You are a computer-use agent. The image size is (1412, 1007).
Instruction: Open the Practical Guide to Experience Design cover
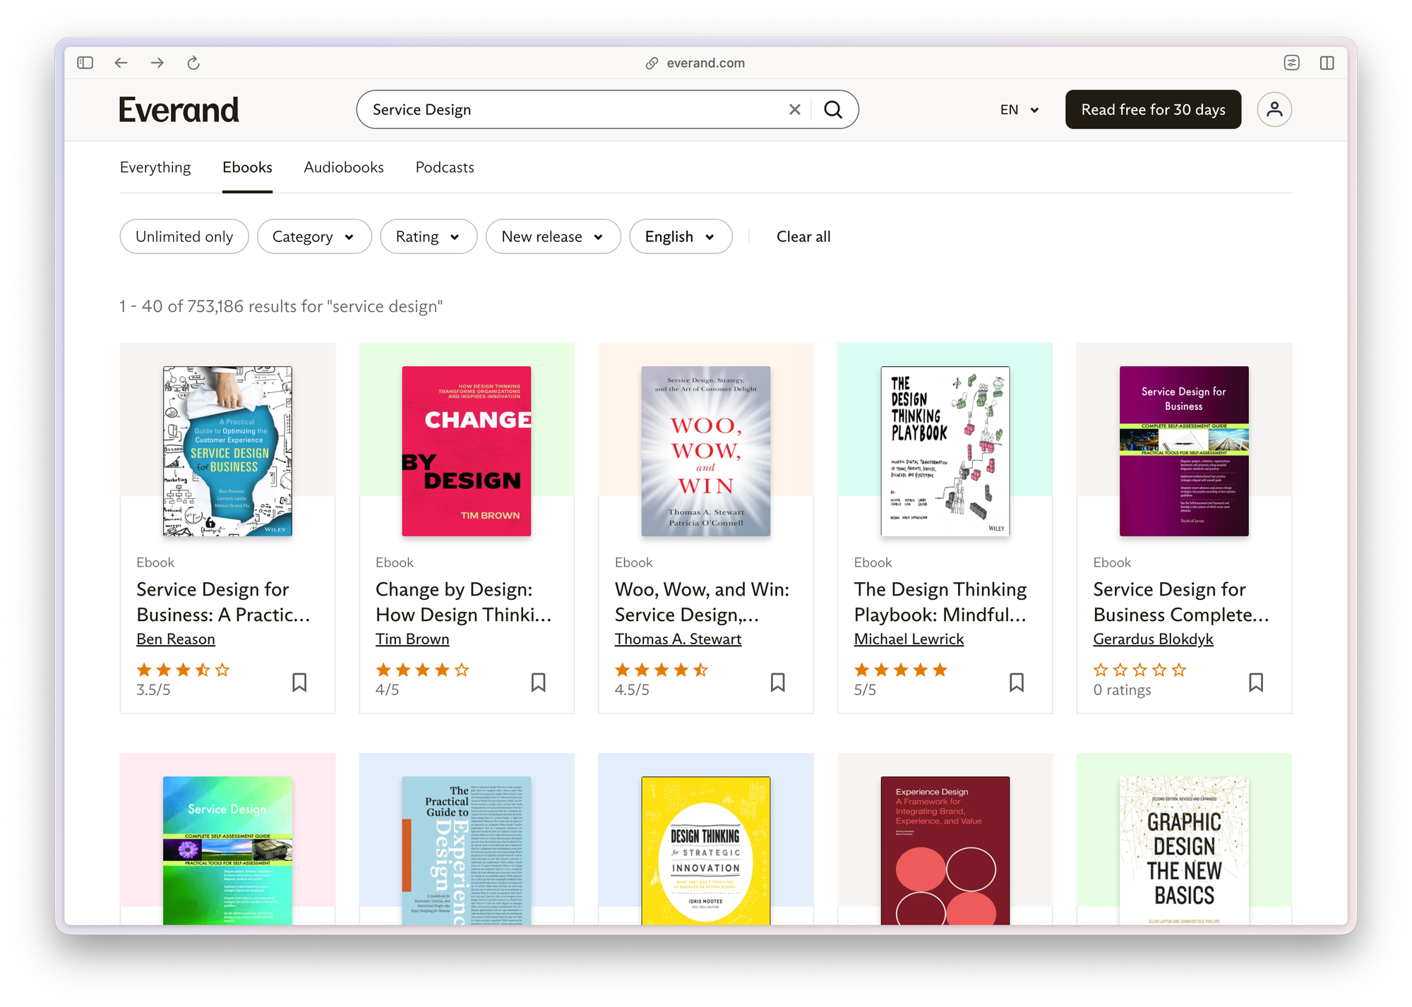467,850
